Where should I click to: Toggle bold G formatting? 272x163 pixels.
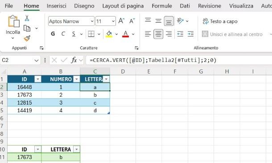pyautogui.click(x=53, y=34)
